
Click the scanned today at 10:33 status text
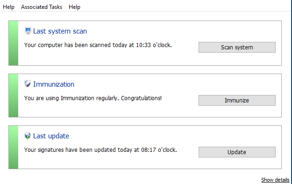98,45
